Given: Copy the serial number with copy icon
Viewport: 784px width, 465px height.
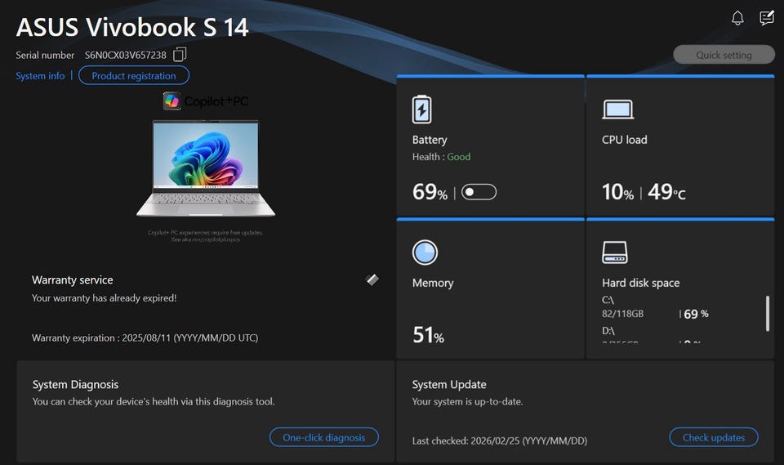Looking at the screenshot, I should click(x=180, y=55).
